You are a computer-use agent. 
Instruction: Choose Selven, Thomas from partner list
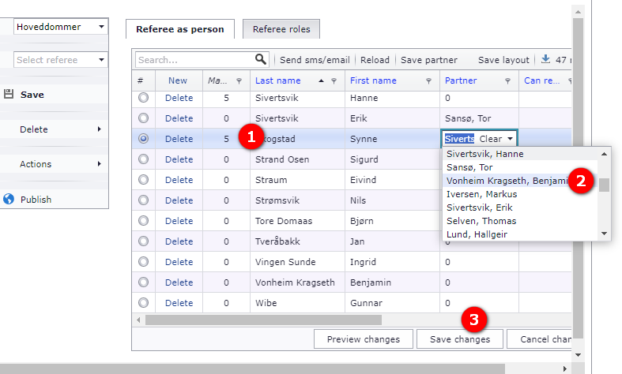[520, 221]
